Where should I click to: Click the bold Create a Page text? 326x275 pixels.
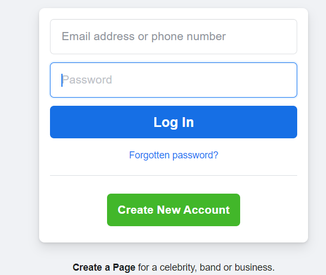(x=104, y=267)
